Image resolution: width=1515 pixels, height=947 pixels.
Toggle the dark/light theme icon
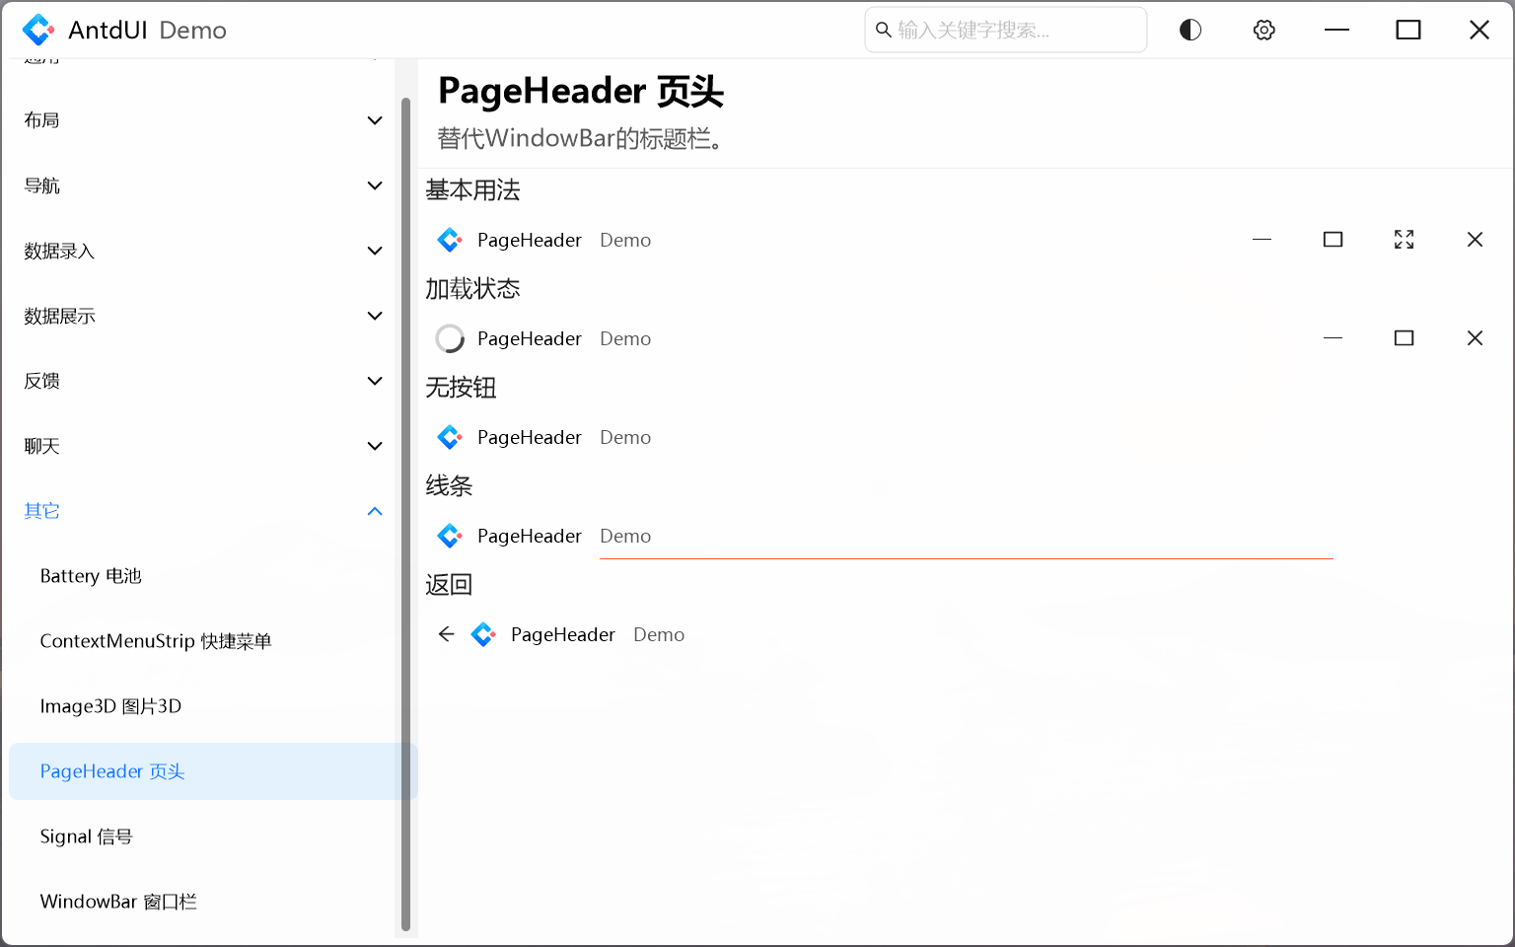(x=1190, y=30)
